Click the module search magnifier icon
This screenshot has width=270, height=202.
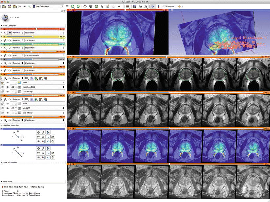pos(30,6)
